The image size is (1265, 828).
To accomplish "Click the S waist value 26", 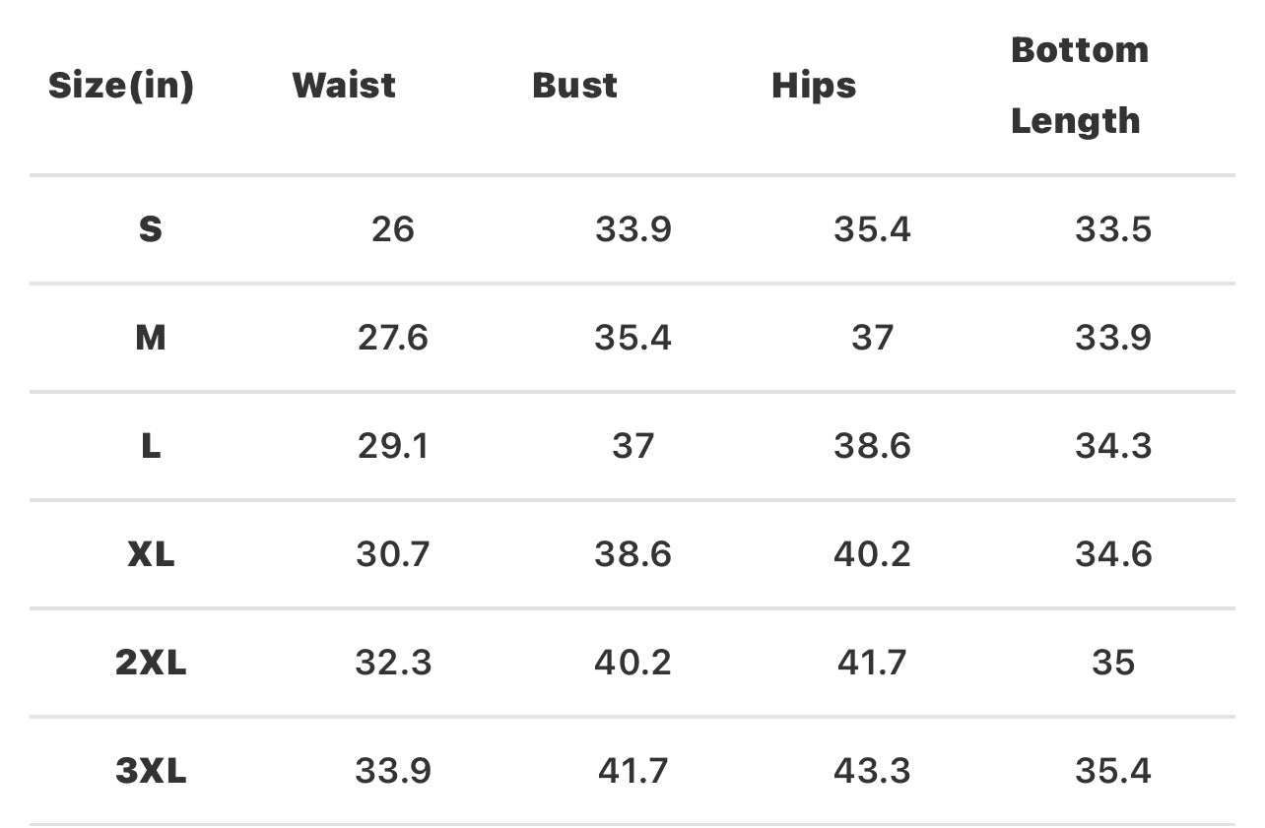I will 393,229.
